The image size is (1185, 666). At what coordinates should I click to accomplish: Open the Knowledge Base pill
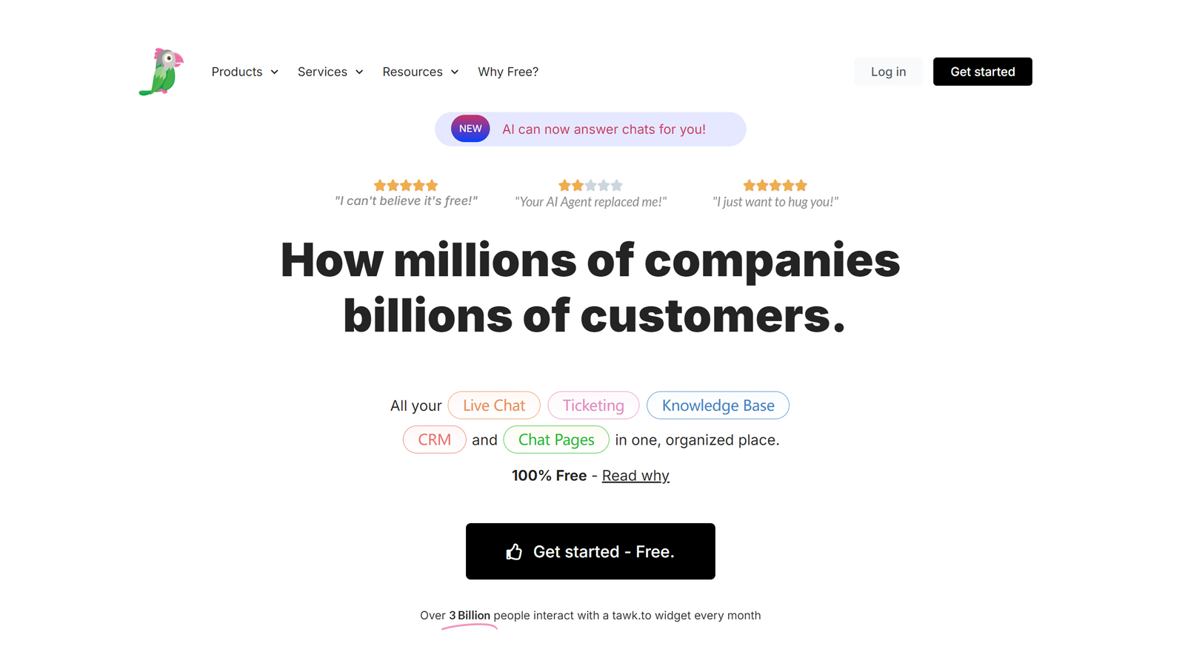click(718, 406)
